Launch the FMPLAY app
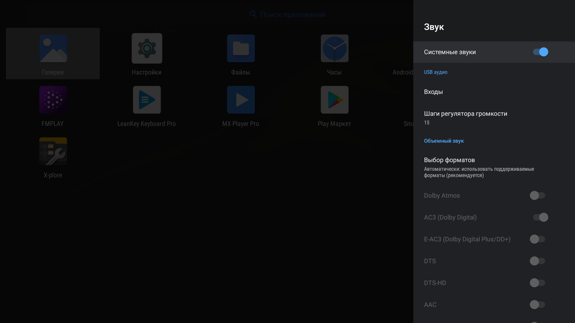The height and width of the screenshot is (323, 575). pyautogui.click(x=53, y=100)
